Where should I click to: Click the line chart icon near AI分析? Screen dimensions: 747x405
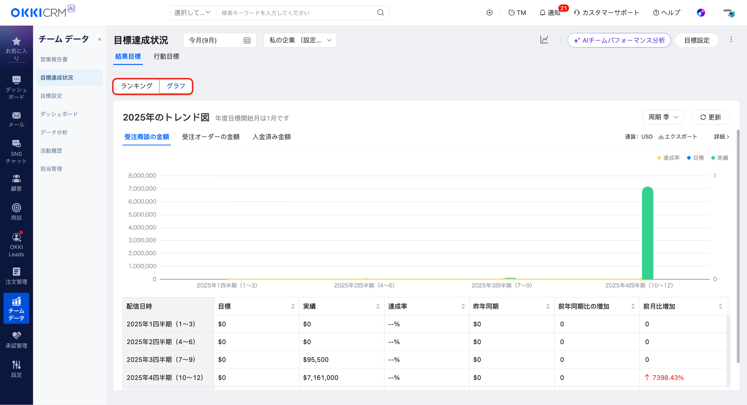coord(544,40)
